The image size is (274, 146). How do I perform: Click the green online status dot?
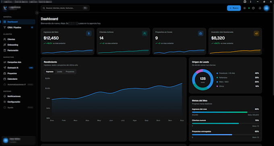(x=249, y=8)
